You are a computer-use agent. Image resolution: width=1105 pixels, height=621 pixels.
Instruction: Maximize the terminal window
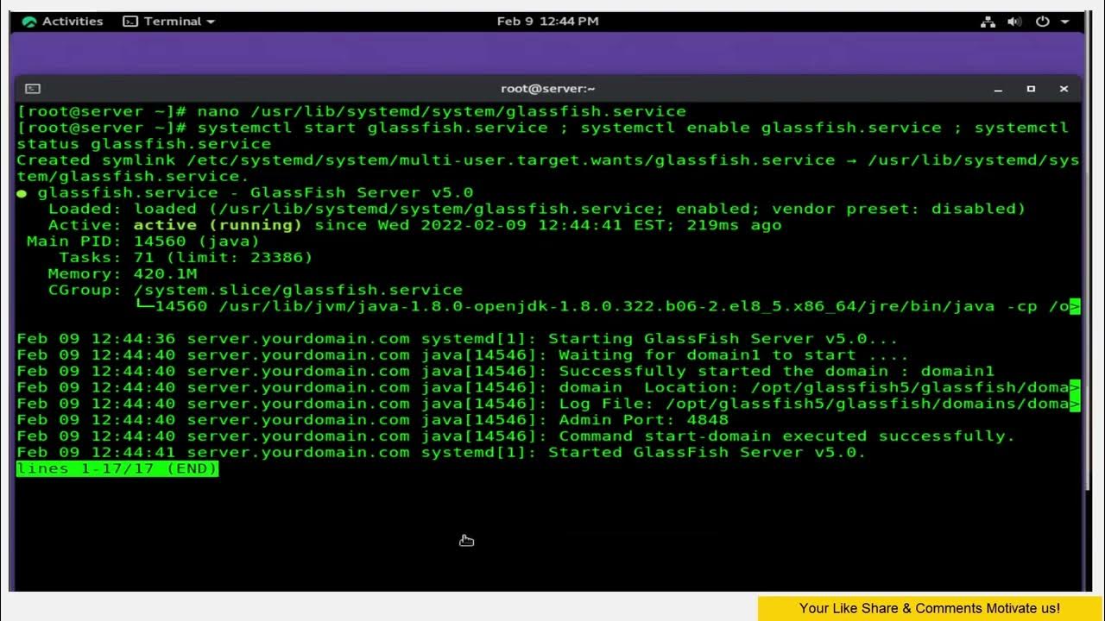pyautogui.click(x=1031, y=89)
